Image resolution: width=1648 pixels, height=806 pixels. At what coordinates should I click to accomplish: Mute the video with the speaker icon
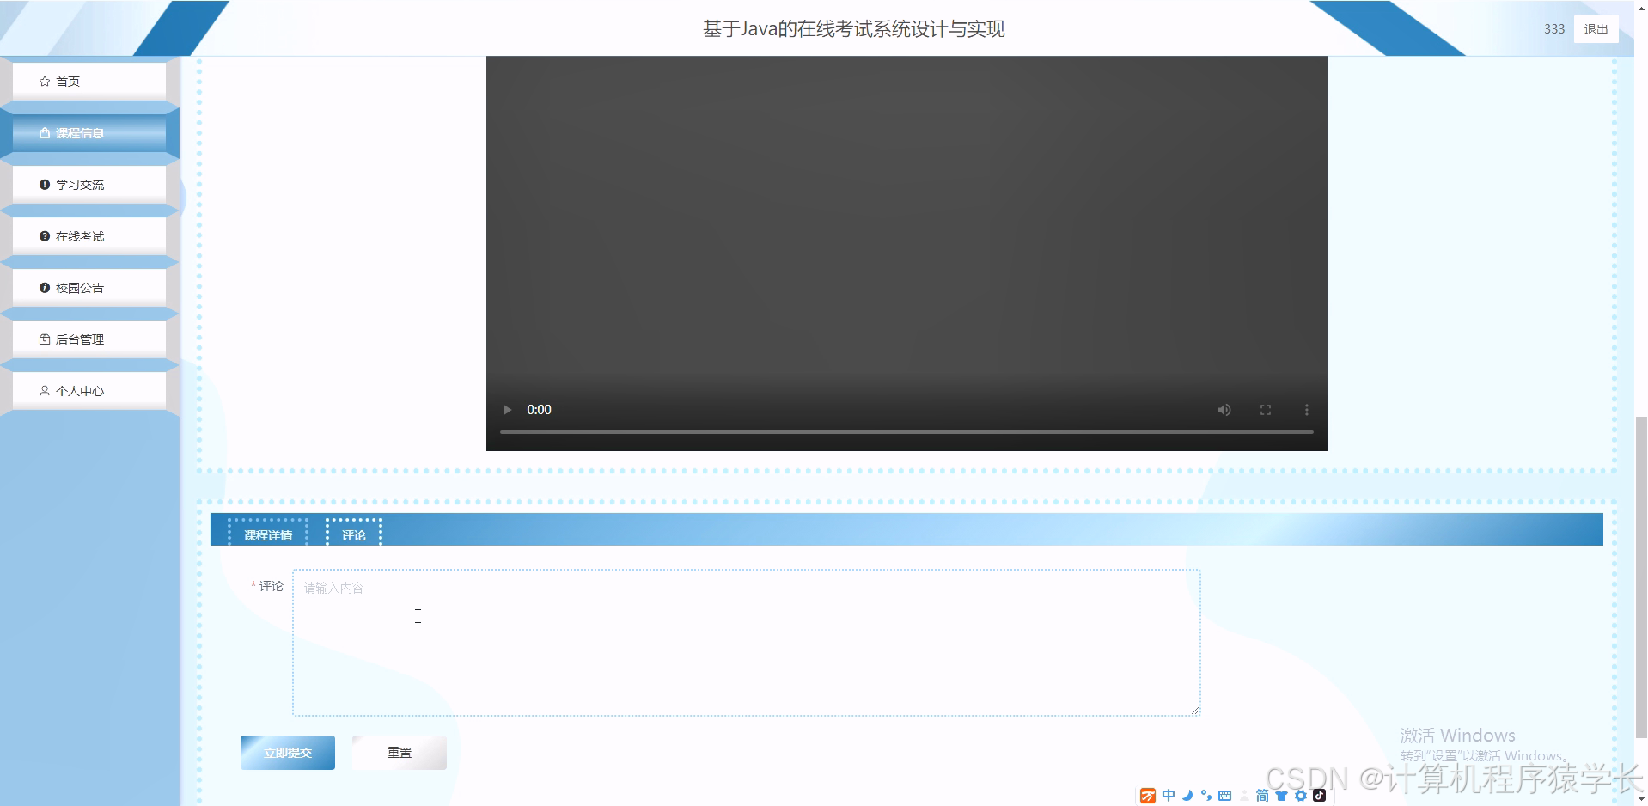[x=1224, y=410]
